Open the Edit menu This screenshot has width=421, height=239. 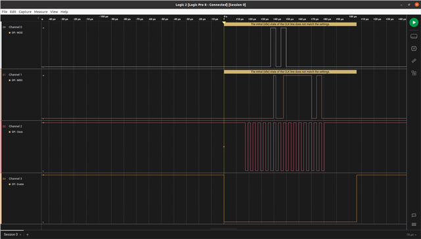click(x=13, y=12)
